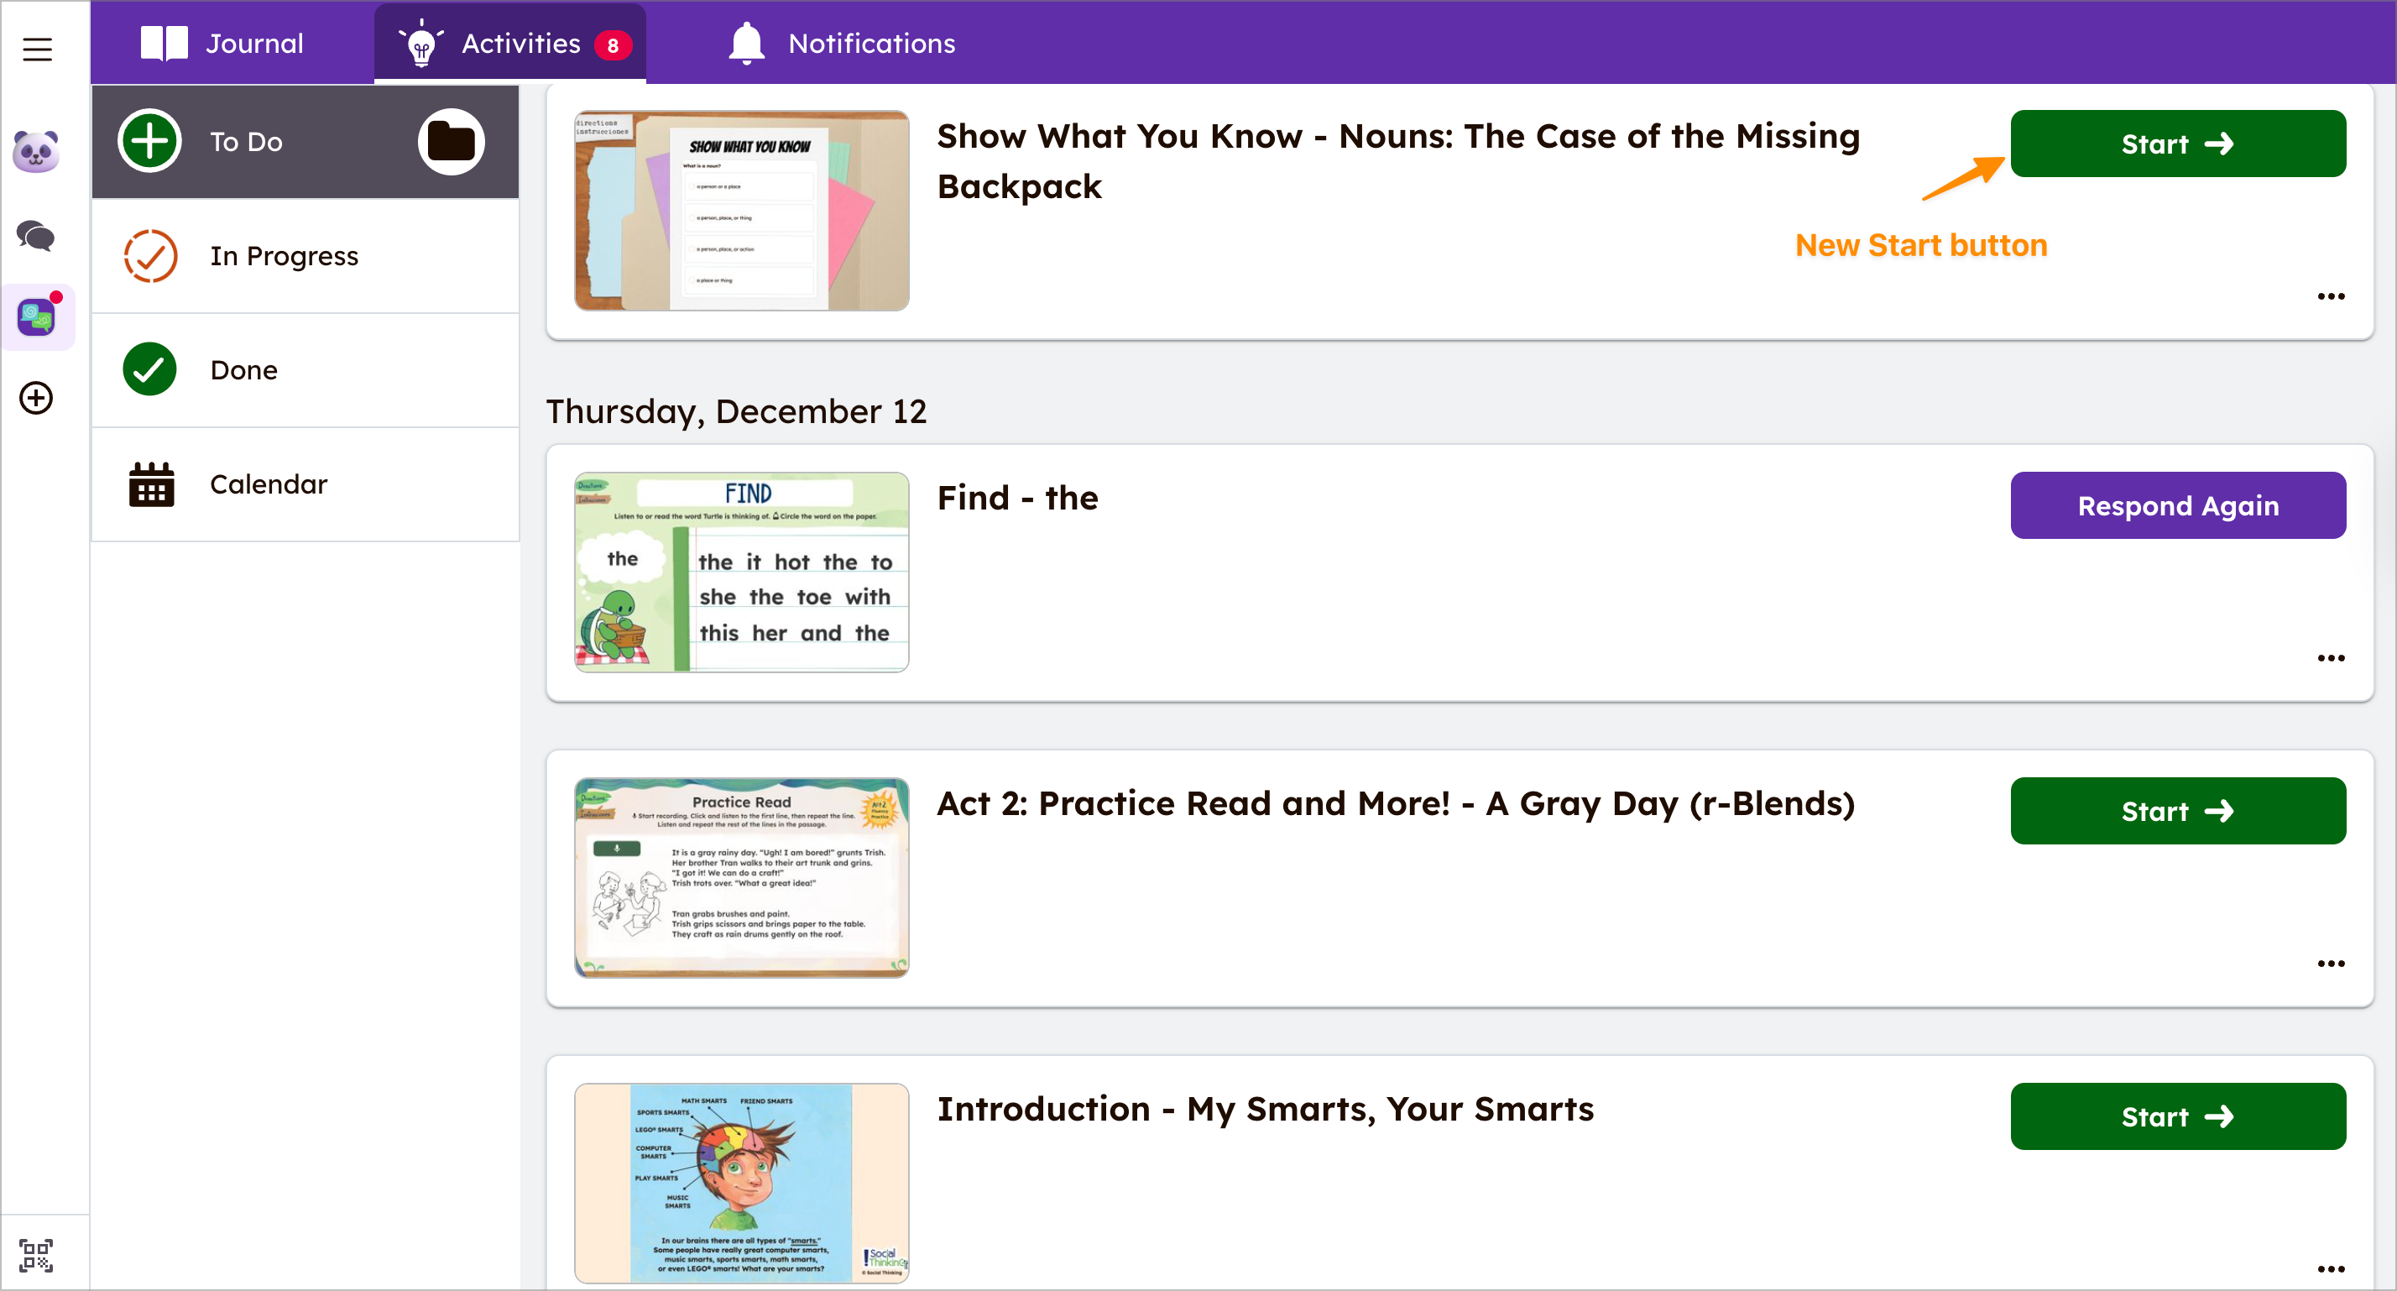Open the Calendar view
The width and height of the screenshot is (2397, 1291).
268,484
